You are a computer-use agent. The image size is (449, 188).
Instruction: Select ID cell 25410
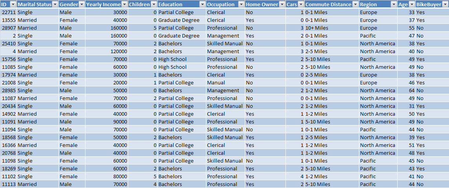pos(8,44)
